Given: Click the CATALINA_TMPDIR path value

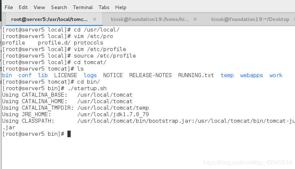Looking at the screenshot, I should tap(113, 108).
